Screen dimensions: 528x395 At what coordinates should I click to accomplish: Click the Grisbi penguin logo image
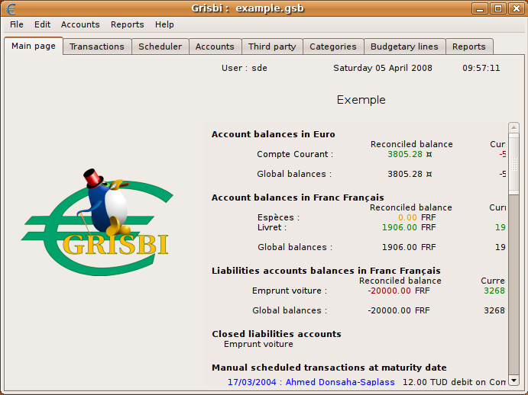[97, 222]
